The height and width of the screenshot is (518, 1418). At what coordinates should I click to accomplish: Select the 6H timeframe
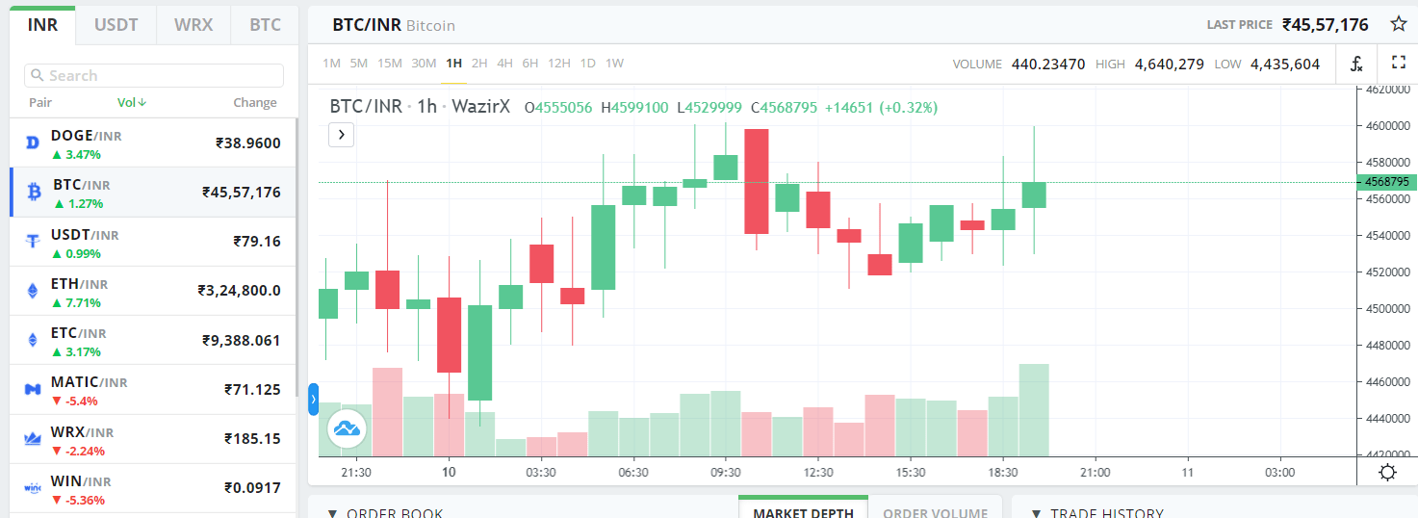tap(530, 63)
